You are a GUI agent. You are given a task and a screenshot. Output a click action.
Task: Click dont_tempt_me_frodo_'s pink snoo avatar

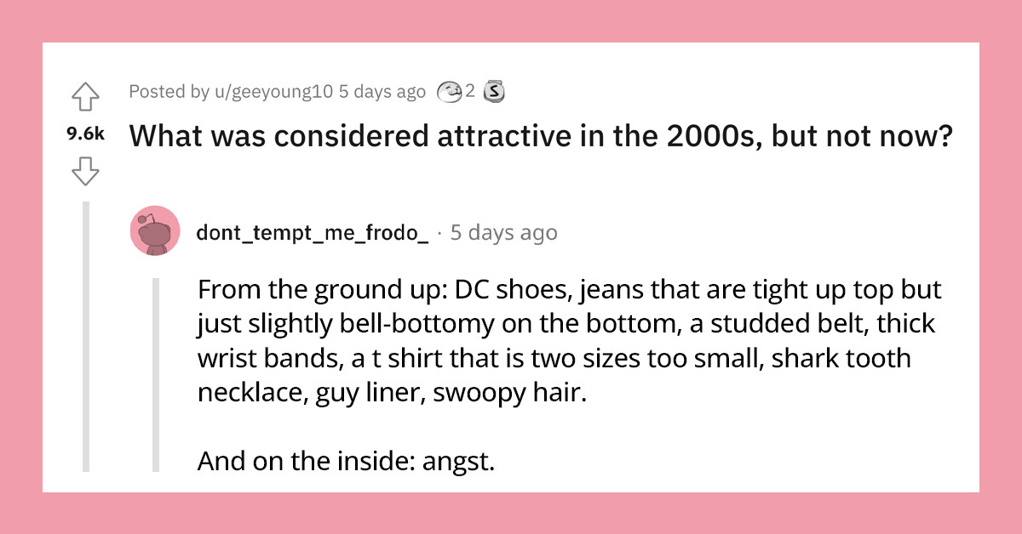(x=154, y=230)
